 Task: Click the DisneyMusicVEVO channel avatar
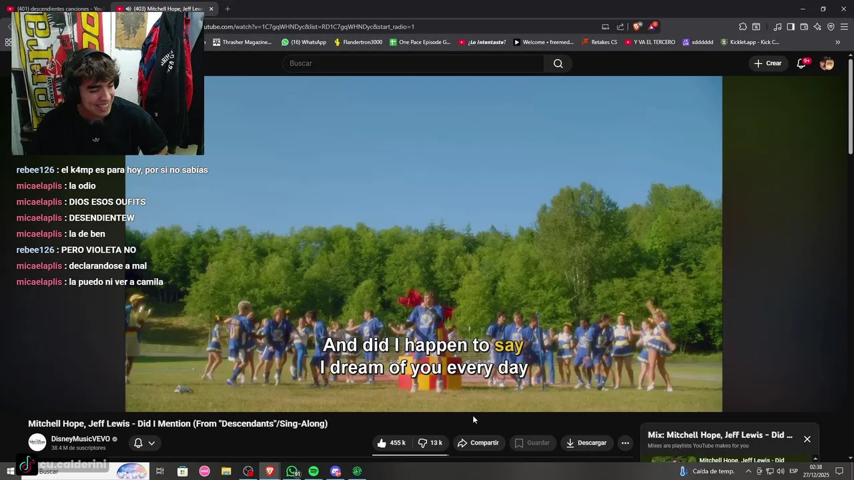37,442
